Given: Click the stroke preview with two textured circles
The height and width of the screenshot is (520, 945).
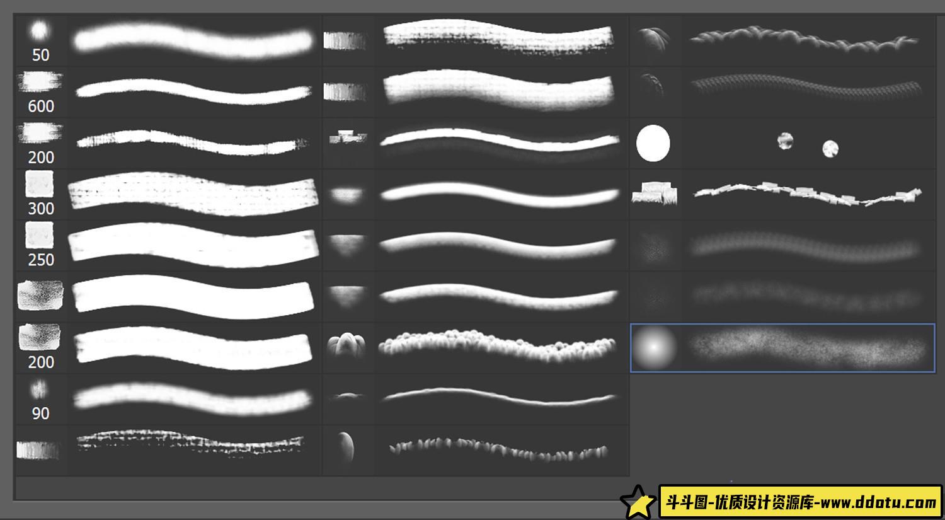Looking at the screenshot, I should coord(807,144).
